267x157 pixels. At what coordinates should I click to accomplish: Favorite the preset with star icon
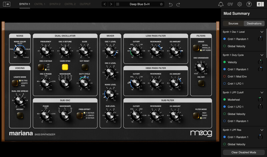click(x=161, y=4)
